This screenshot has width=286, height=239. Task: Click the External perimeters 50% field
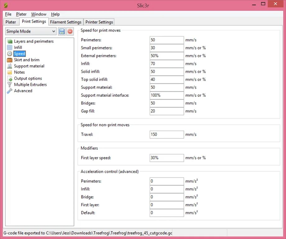coord(167,56)
